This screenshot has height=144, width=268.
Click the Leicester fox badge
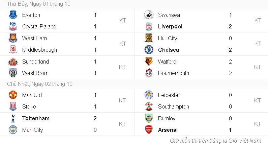[x=149, y=95]
